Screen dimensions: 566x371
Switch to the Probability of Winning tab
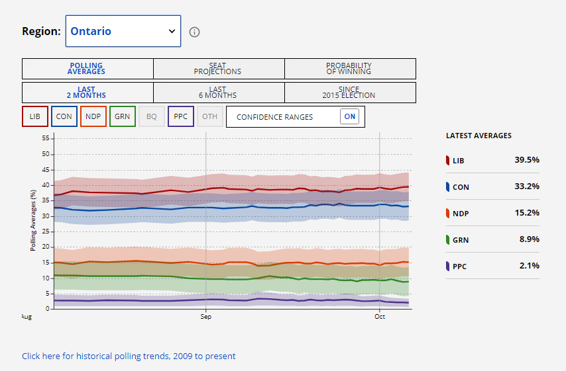pyautogui.click(x=350, y=69)
